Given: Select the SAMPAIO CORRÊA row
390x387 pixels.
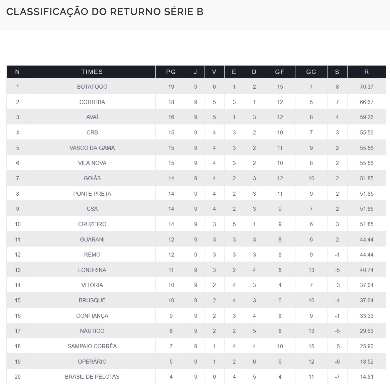Looking at the screenshot, I should [92, 346].
